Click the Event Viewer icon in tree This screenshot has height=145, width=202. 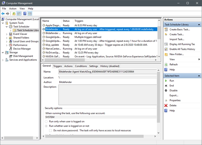[11, 34]
